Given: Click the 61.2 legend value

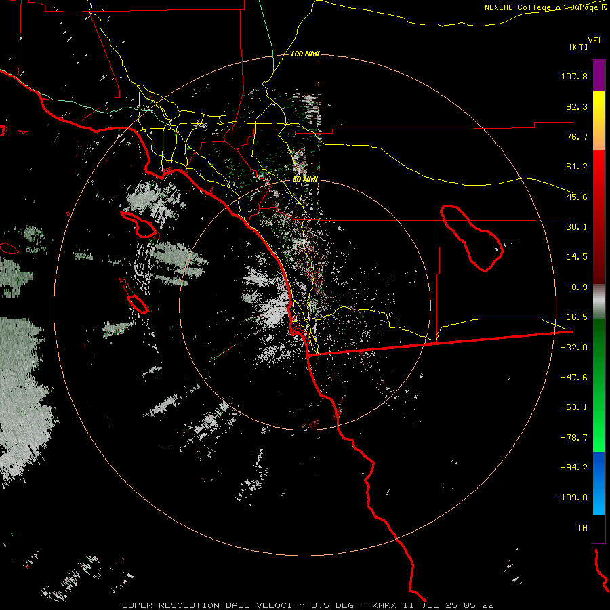Looking at the screenshot, I should pos(577,167).
